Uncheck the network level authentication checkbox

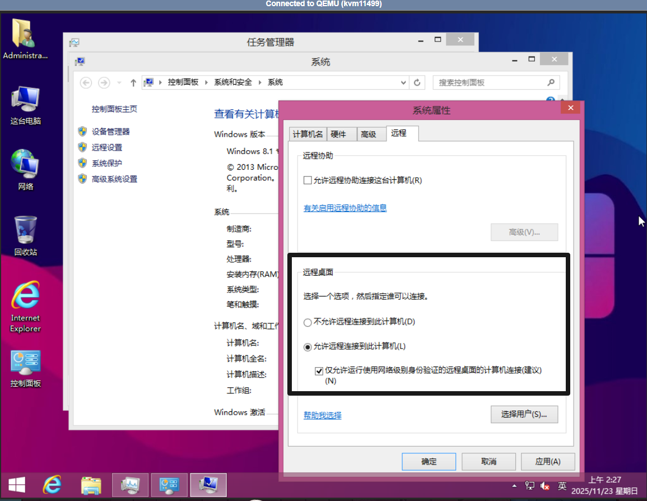click(x=319, y=370)
